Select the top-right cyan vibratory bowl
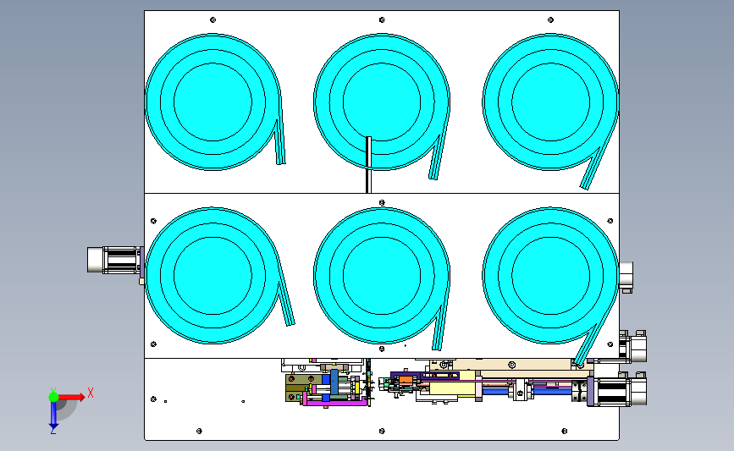 click(550, 102)
